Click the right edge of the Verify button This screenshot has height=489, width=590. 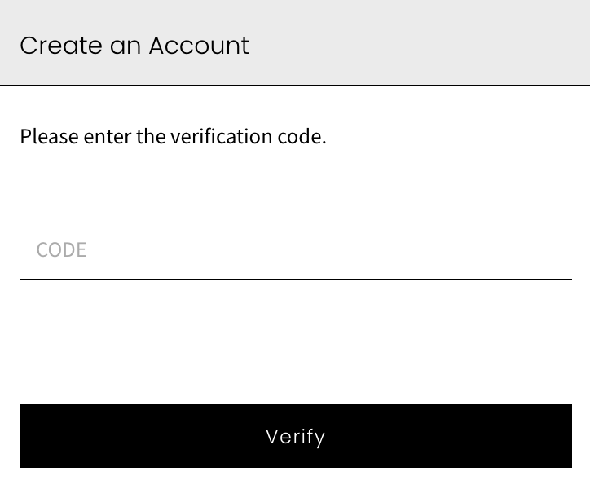click(559, 436)
